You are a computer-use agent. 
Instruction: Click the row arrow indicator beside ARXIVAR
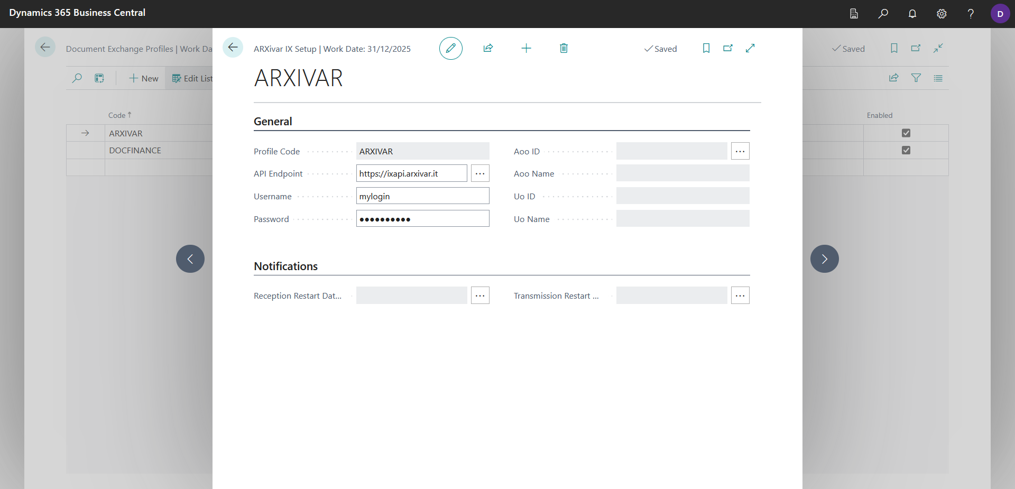point(85,133)
